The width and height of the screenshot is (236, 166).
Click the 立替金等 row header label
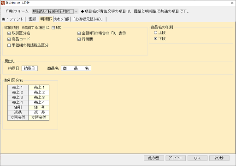[x=18, y=117]
